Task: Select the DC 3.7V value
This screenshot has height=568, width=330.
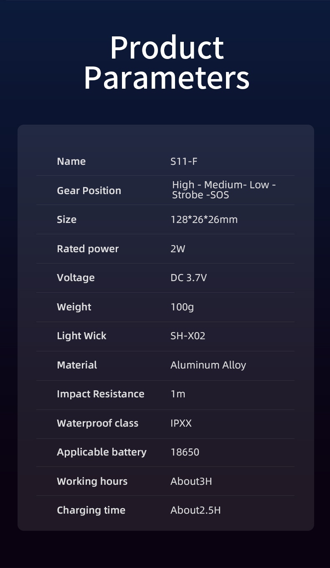Action: coord(188,278)
